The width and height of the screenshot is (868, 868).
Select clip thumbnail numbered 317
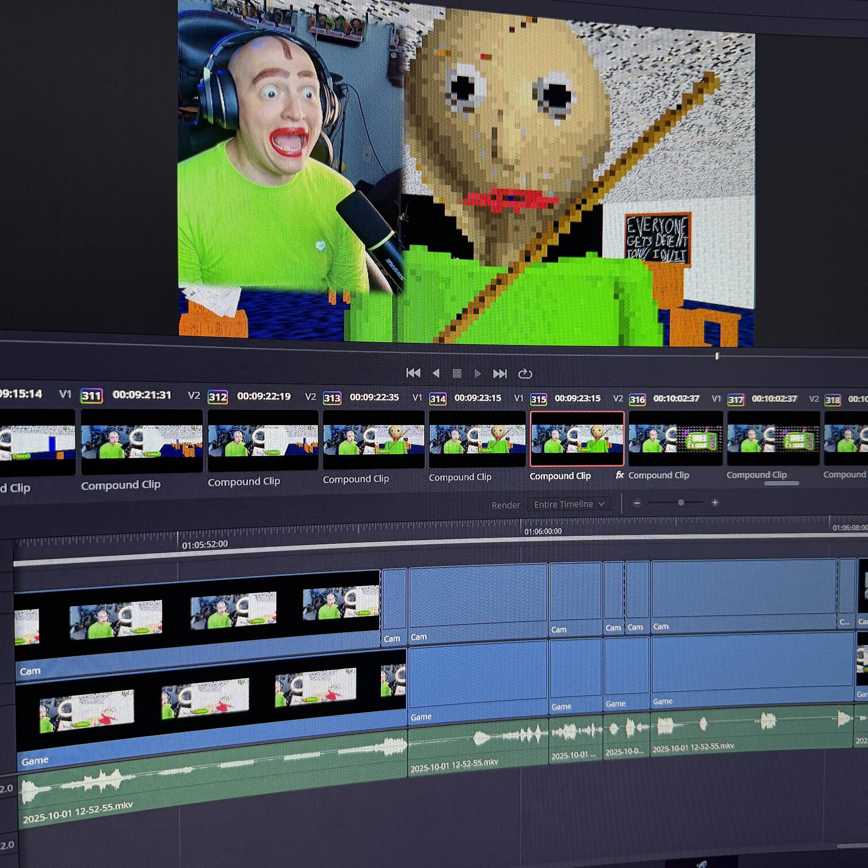773,437
